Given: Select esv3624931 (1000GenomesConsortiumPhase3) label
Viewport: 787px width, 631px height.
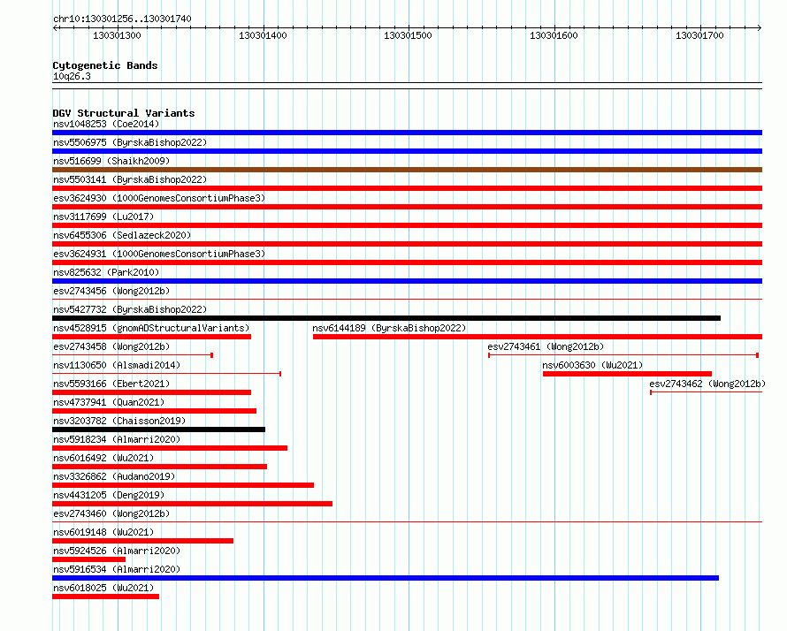Looking at the screenshot, I should (159, 254).
